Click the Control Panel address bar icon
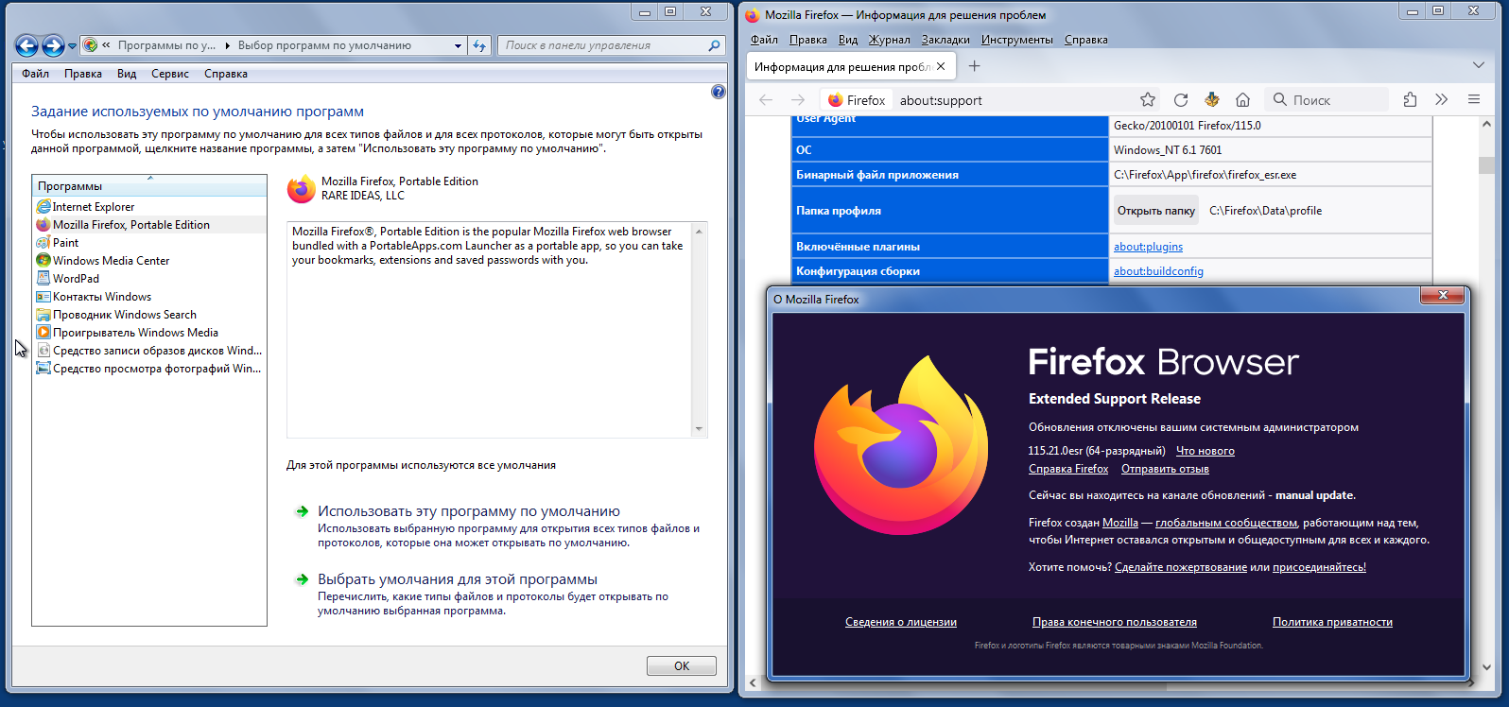This screenshot has height=707, width=1509. (91, 45)
